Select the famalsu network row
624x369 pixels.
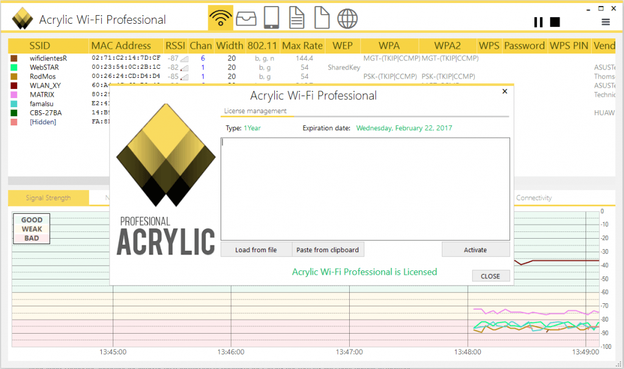pos(59,104)
